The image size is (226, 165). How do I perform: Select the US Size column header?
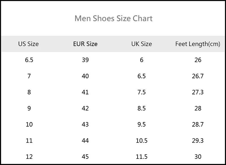[x=29, y=44]
